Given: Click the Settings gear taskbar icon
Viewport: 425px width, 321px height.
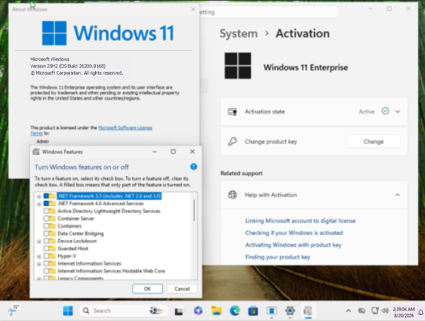Looking at the screenshot, I should (x=290, y=311).
